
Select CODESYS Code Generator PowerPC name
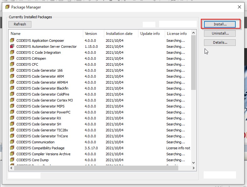point(43,112)
